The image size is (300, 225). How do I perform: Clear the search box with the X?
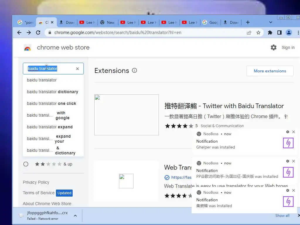(x=77, y=69)
